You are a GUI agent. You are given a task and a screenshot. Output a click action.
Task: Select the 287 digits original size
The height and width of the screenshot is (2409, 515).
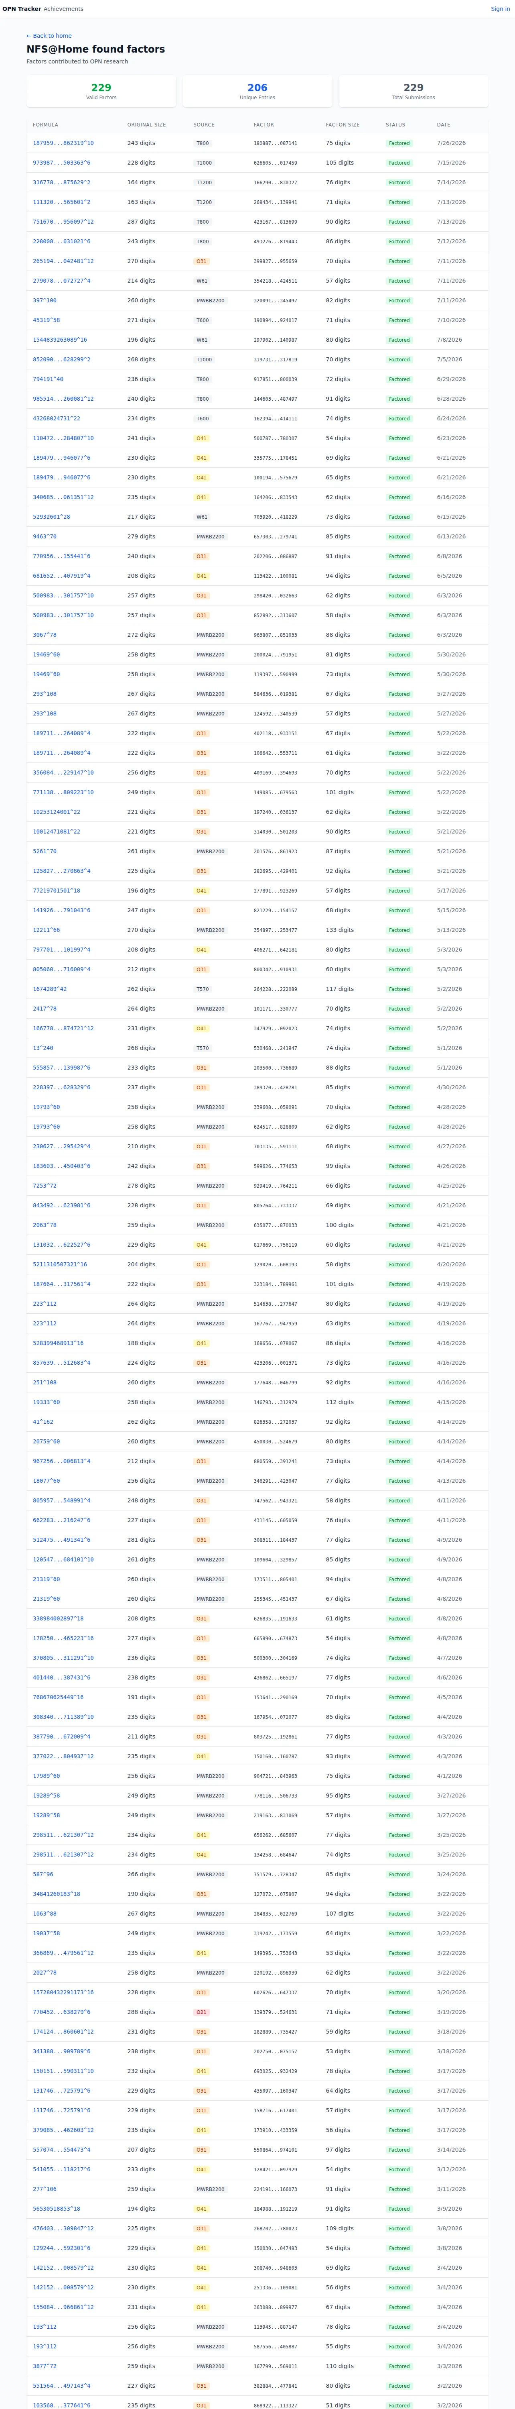click(141, 222)
